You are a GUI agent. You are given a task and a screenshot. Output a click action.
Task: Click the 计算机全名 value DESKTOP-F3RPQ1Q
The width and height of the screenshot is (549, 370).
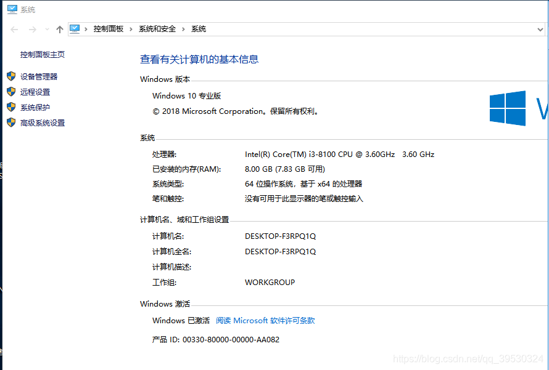point(281,252)
